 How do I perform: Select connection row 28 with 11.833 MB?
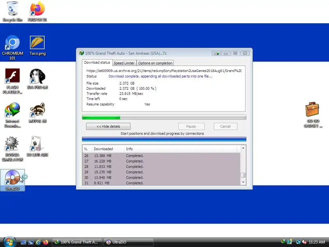pos(161,167)
